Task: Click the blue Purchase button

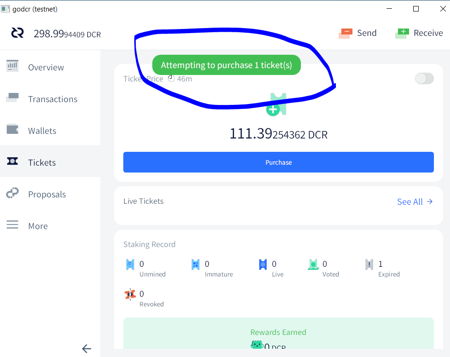Action: [x=278, y=162]
